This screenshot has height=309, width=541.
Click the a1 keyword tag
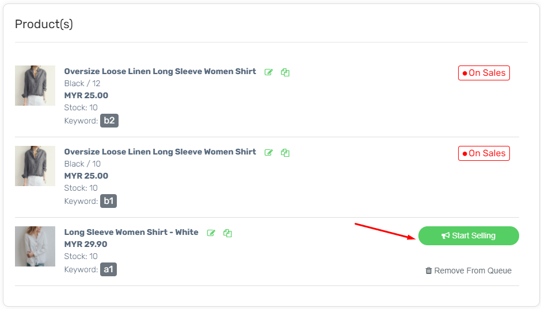108,269
